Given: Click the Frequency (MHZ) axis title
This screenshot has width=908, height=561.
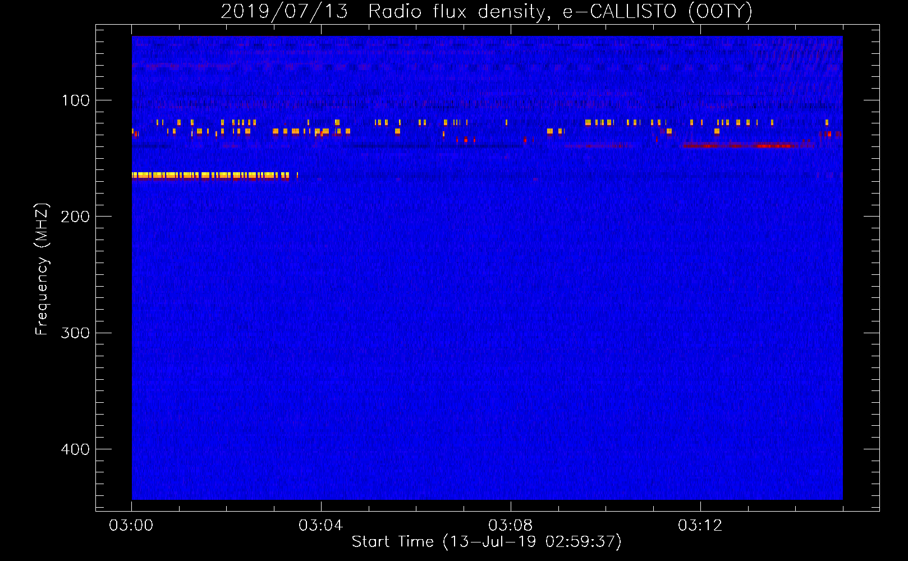Looking at the screenshot, I should (42, 269).
